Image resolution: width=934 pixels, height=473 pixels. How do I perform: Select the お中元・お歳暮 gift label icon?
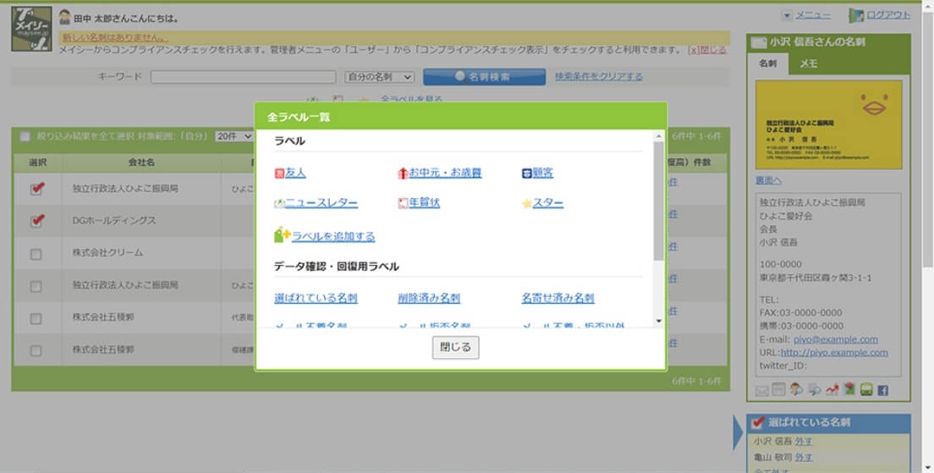pyautogui.click(x=403, y=173)
